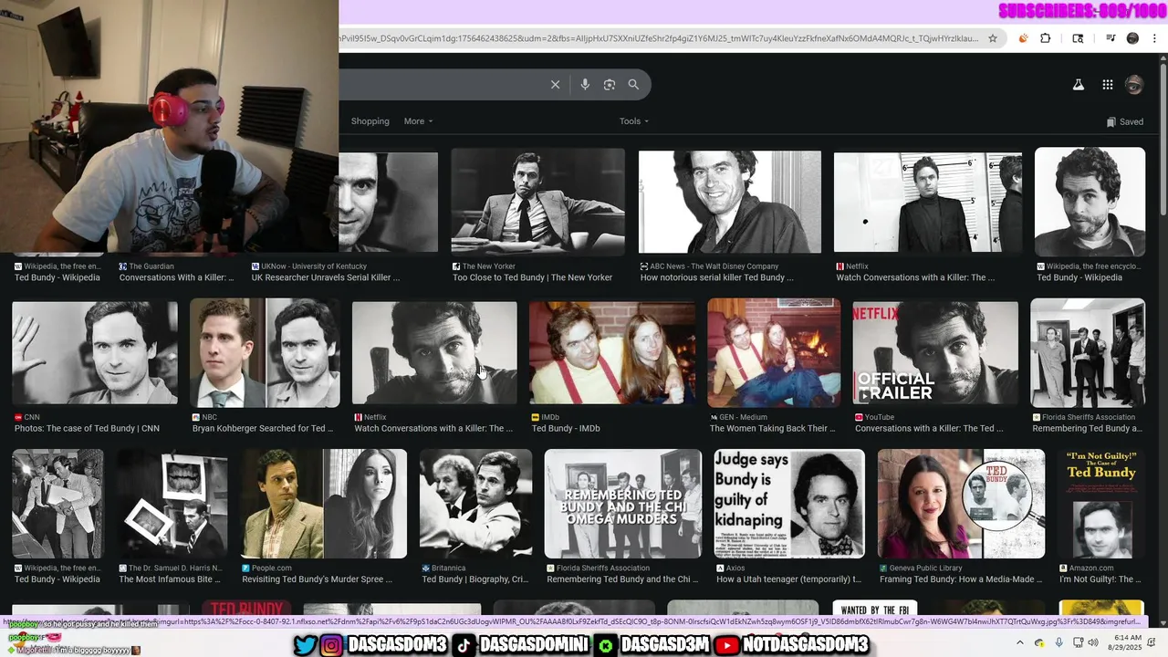Open the orange extension icon in toolbar
This screenshot has width=1168, height=657.
click(1023, 38)
